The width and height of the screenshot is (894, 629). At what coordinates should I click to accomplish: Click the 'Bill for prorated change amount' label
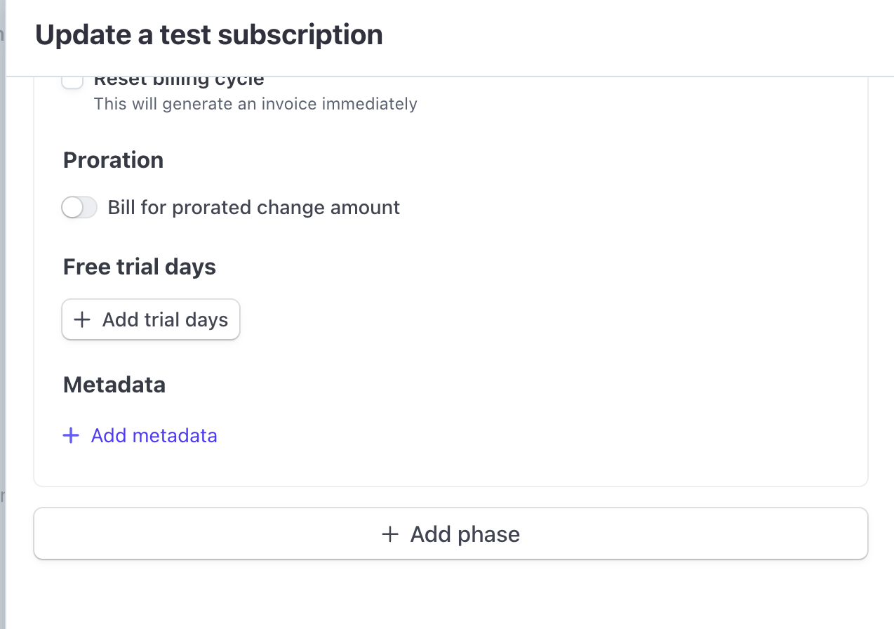click(253, 208)
